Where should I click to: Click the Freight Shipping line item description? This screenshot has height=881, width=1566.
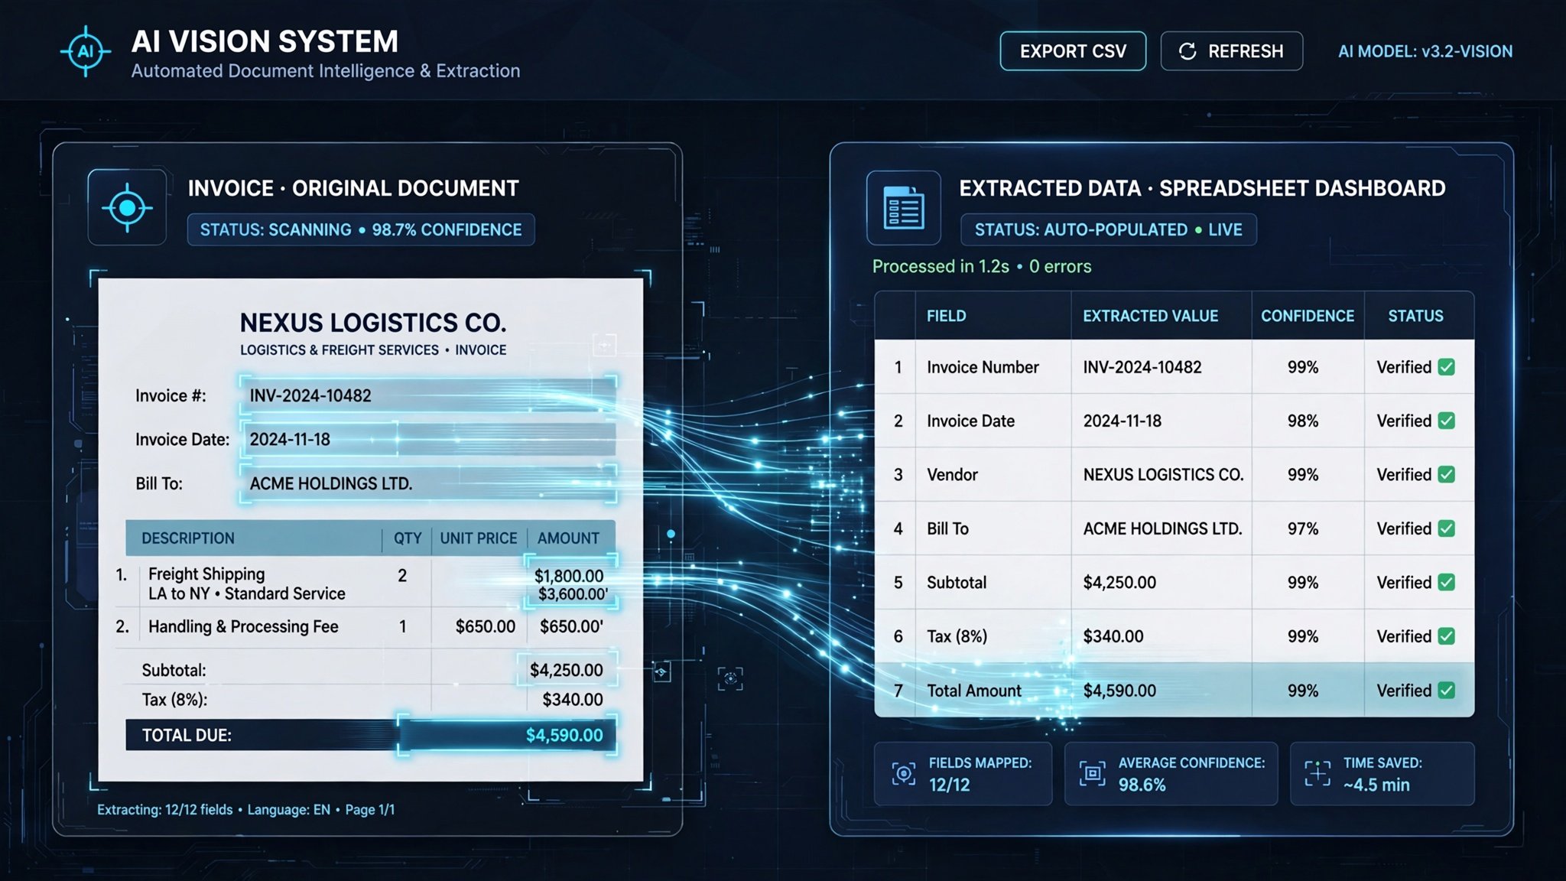(246, 584)
